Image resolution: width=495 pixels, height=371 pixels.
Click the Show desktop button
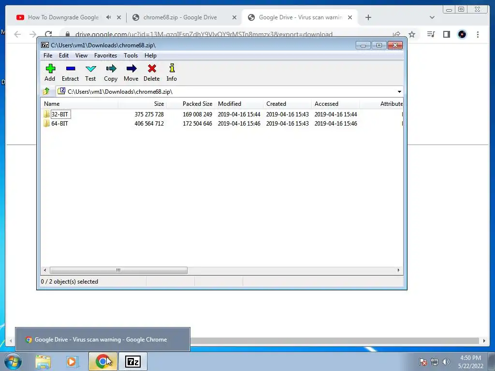click(492, 361)
